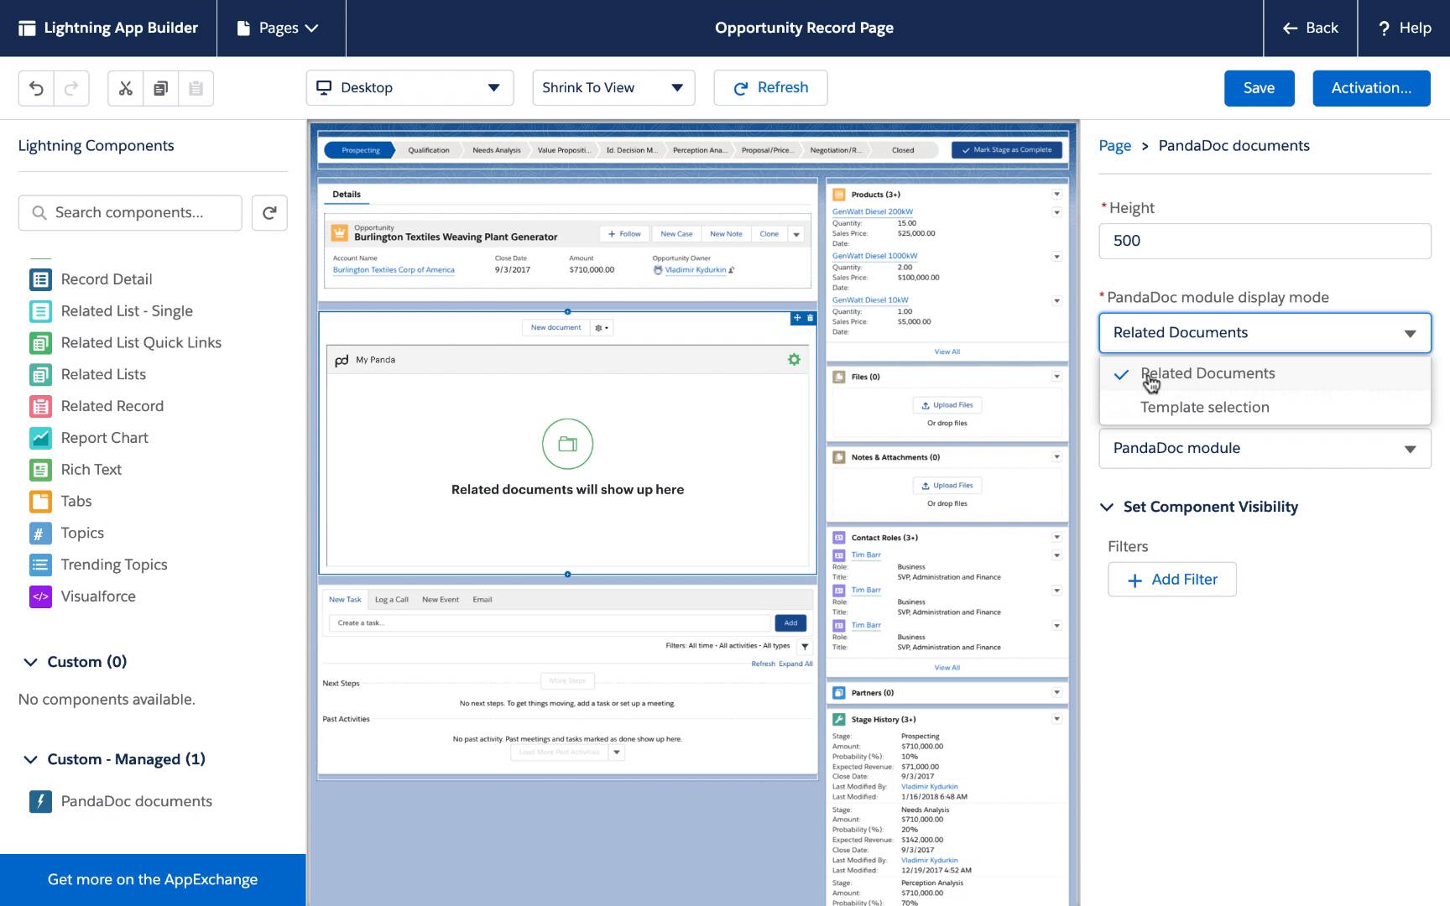Click the Height input field

pos(1265,242)
